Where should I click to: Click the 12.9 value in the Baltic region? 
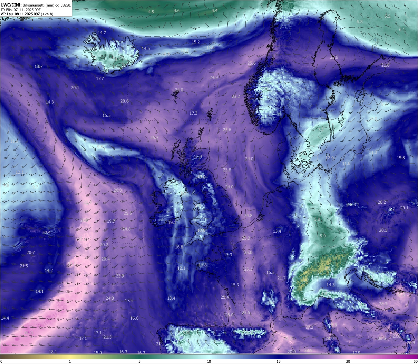coord(330,158)
